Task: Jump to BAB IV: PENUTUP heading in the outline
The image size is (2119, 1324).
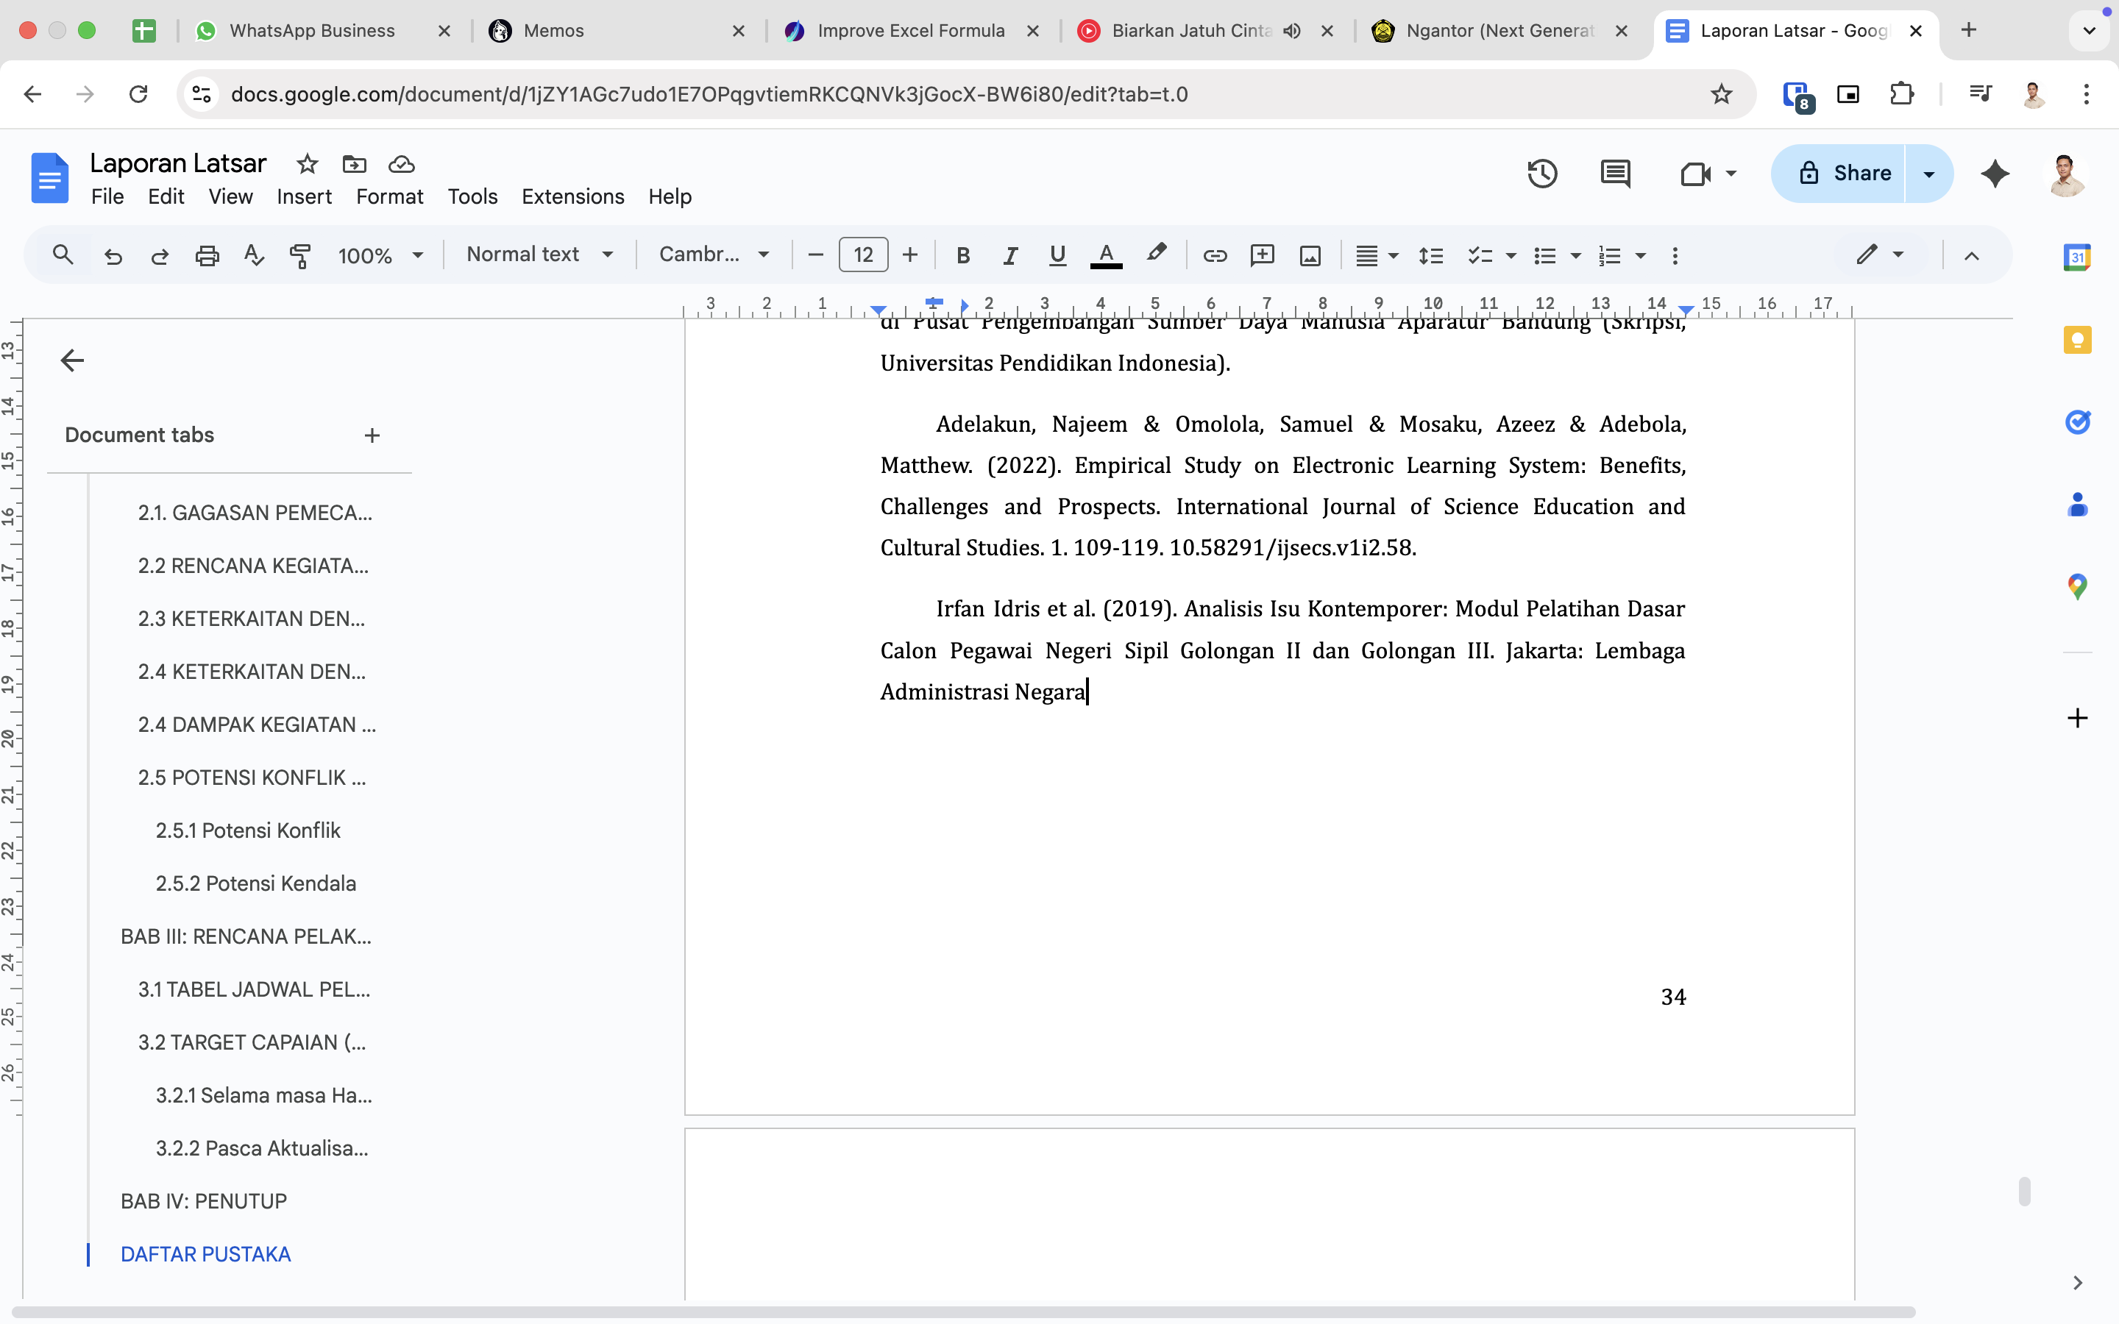Action: (203, 1200)
